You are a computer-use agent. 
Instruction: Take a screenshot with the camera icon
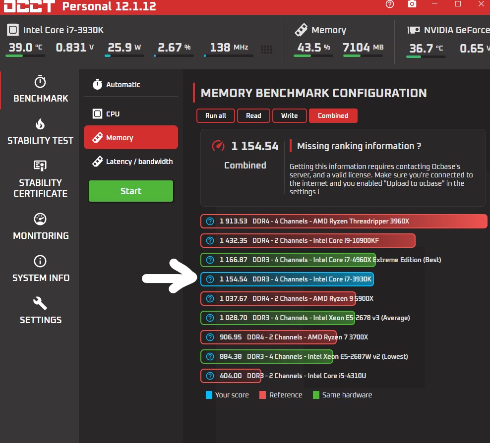point(412,4)
